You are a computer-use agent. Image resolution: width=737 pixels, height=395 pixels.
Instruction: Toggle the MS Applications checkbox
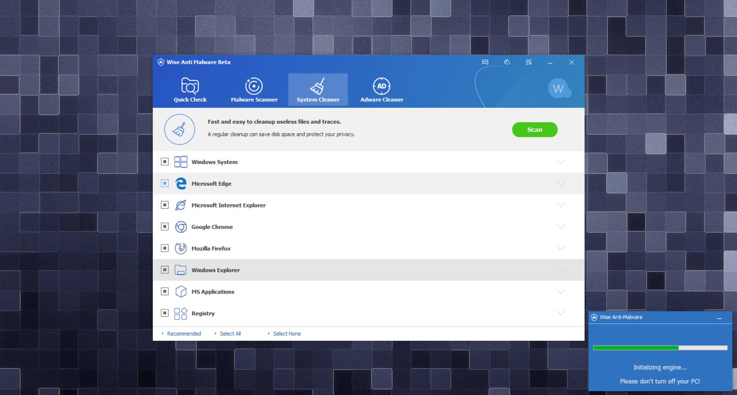click(165, 291)
